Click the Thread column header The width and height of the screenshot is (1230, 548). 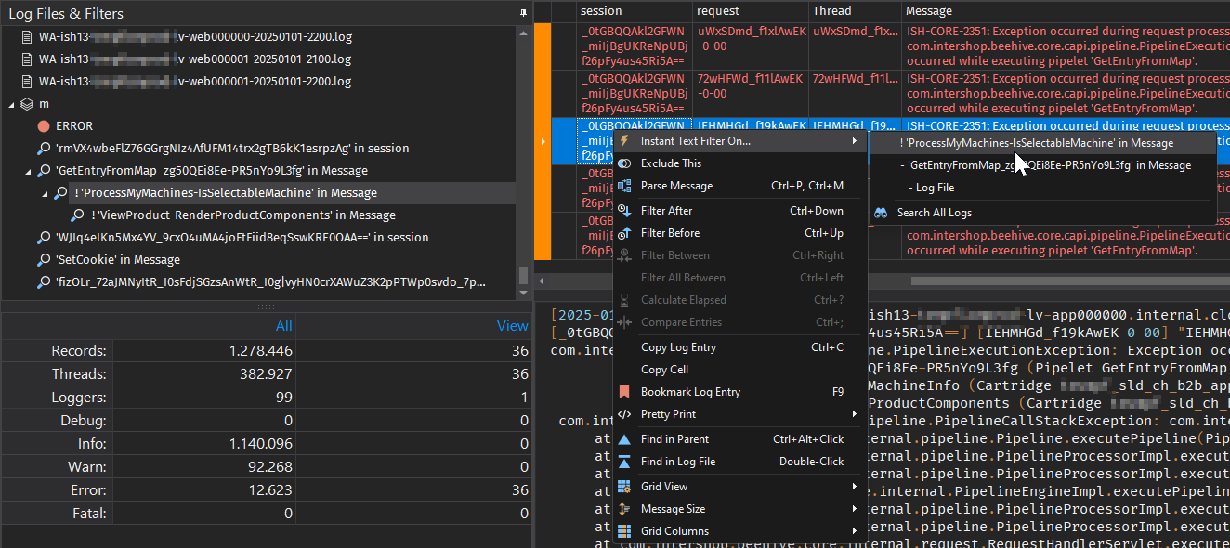point(855,11)
